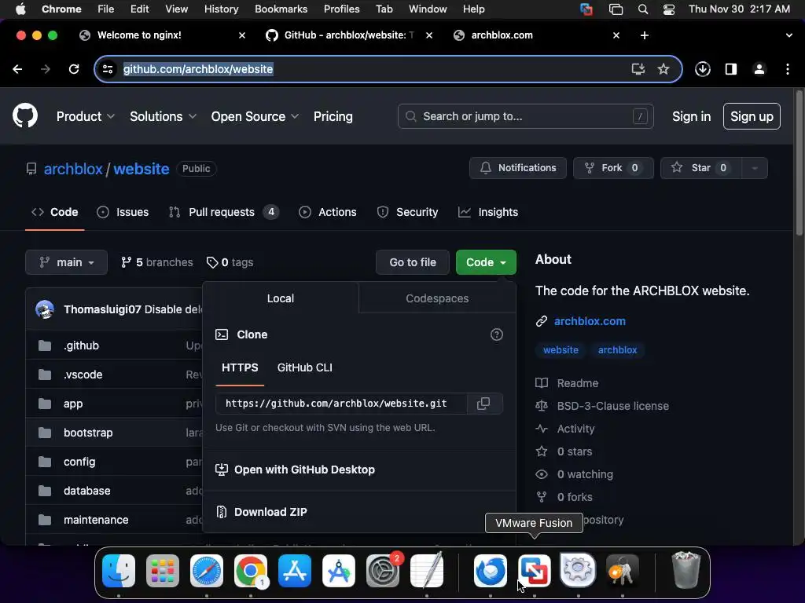This screenshot has height=603, width=805.
Task: Copy the HTTPS clone URL
Action: click(x=483, y=404)
